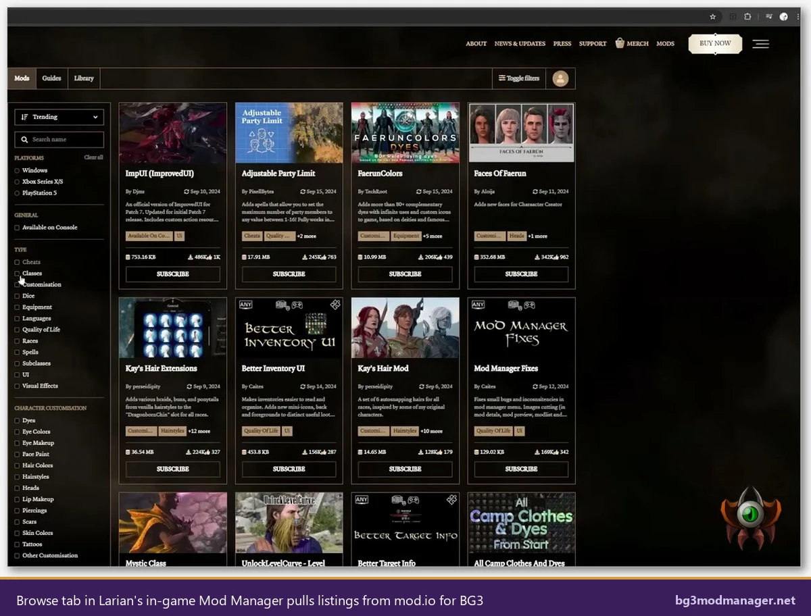811x616 pixels.
Task: Click the thumbs-up icon on Mod Manager Fixes card
Action: click(556, 452)
